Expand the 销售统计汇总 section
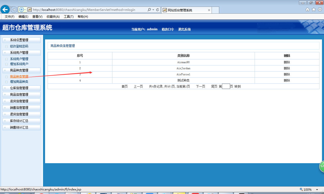This screenshot has width=324, height=194. pyautogui.click(x=22, y=128)
